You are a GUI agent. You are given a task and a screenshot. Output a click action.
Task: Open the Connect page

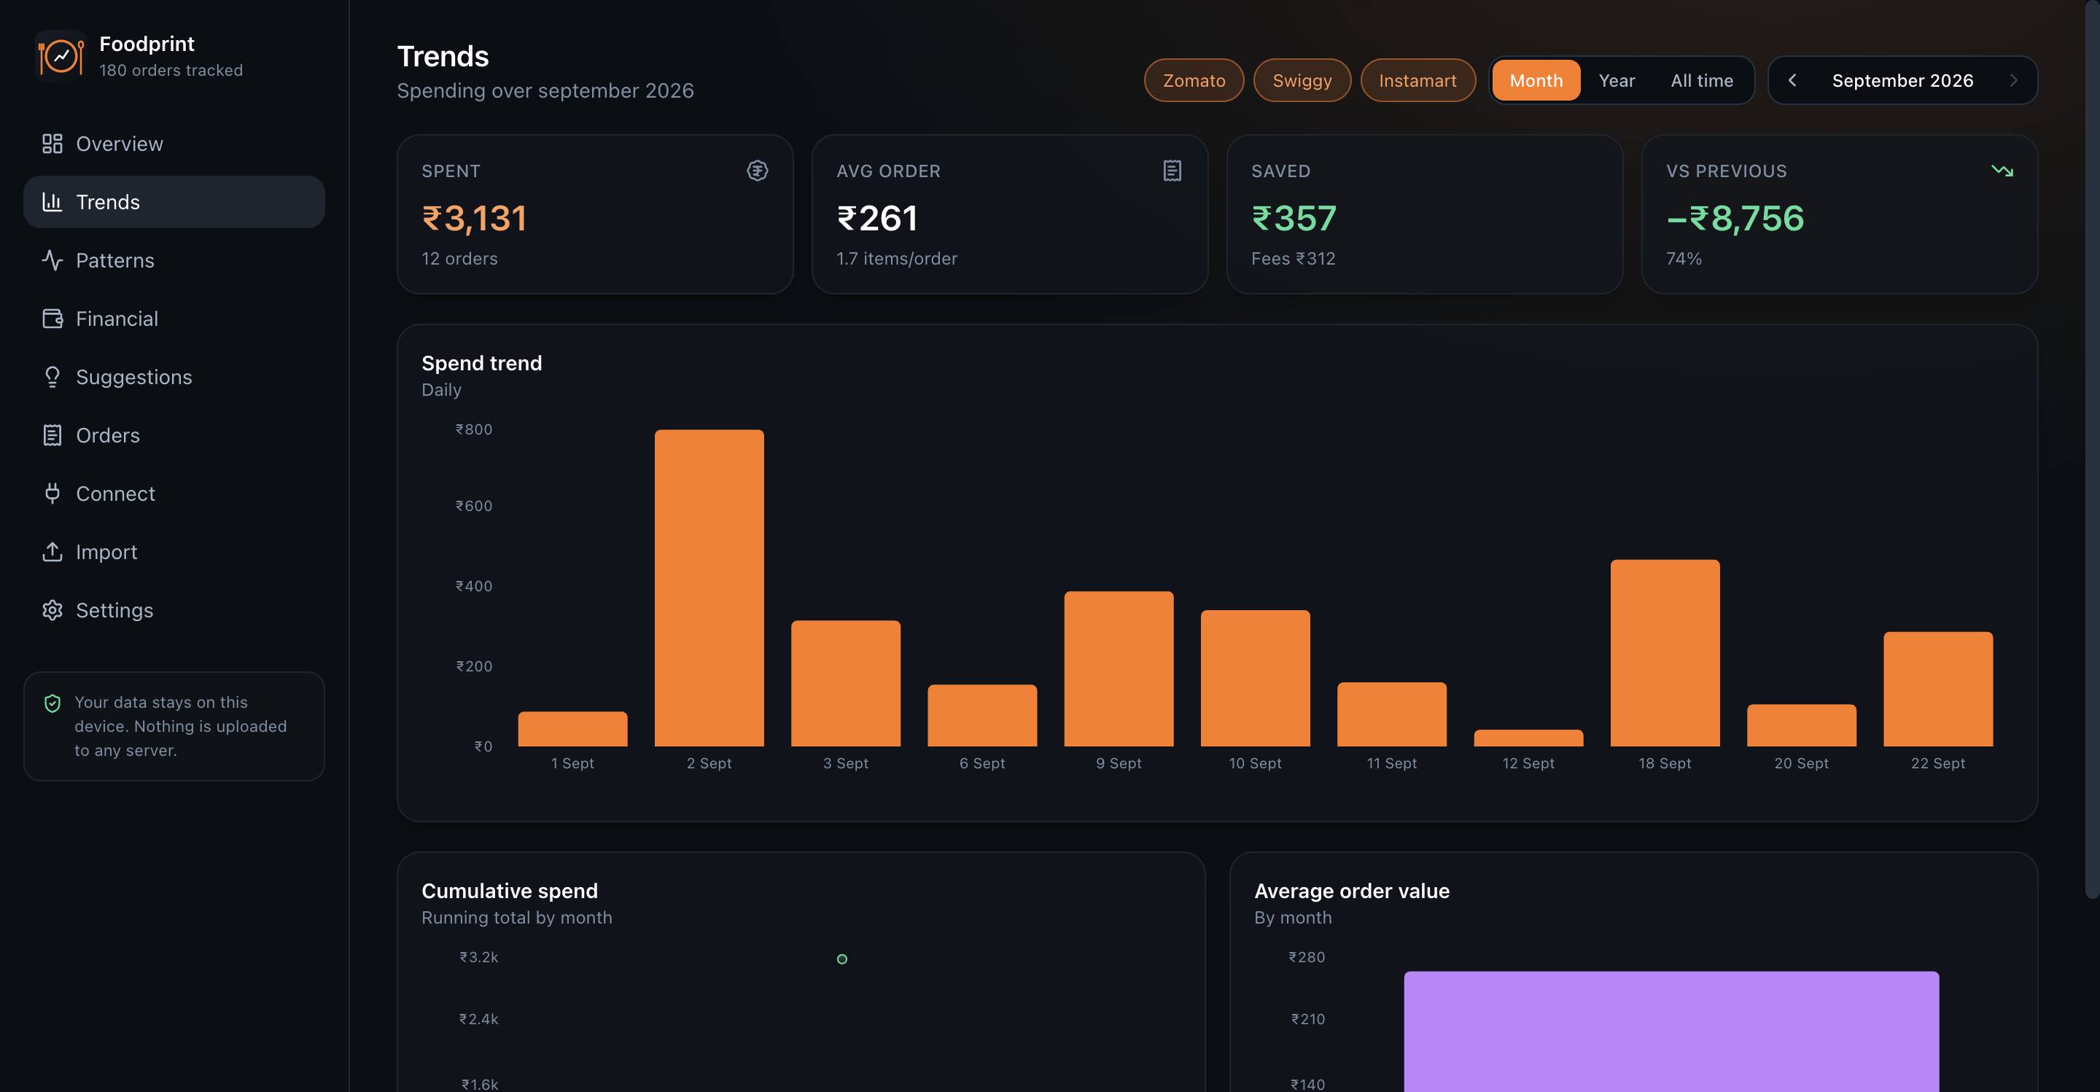pos(174,493)
